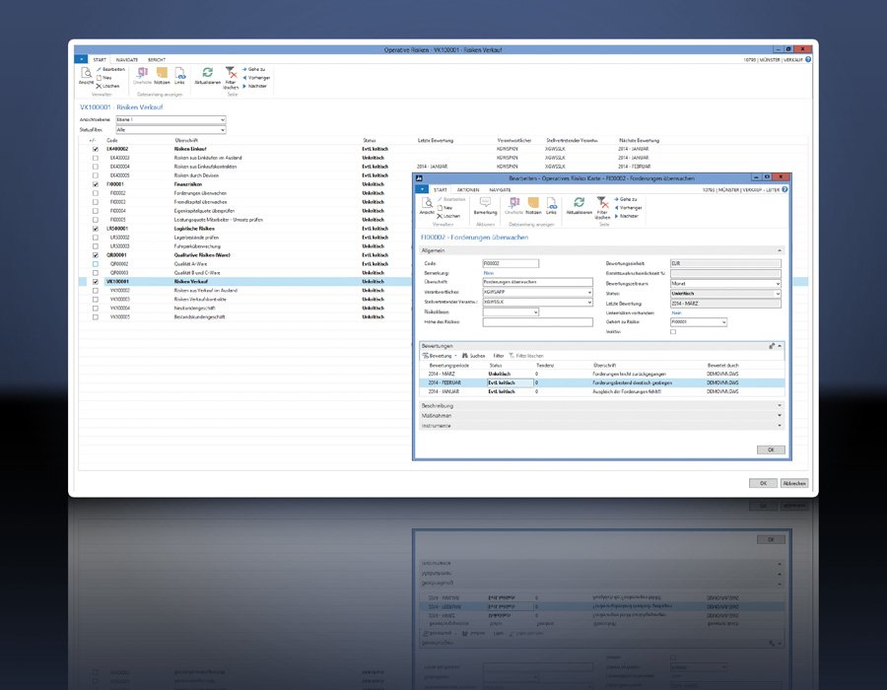Click into the Höhe des Risikos field
This screenshot has width=887, height=690.
pos(537,321)
